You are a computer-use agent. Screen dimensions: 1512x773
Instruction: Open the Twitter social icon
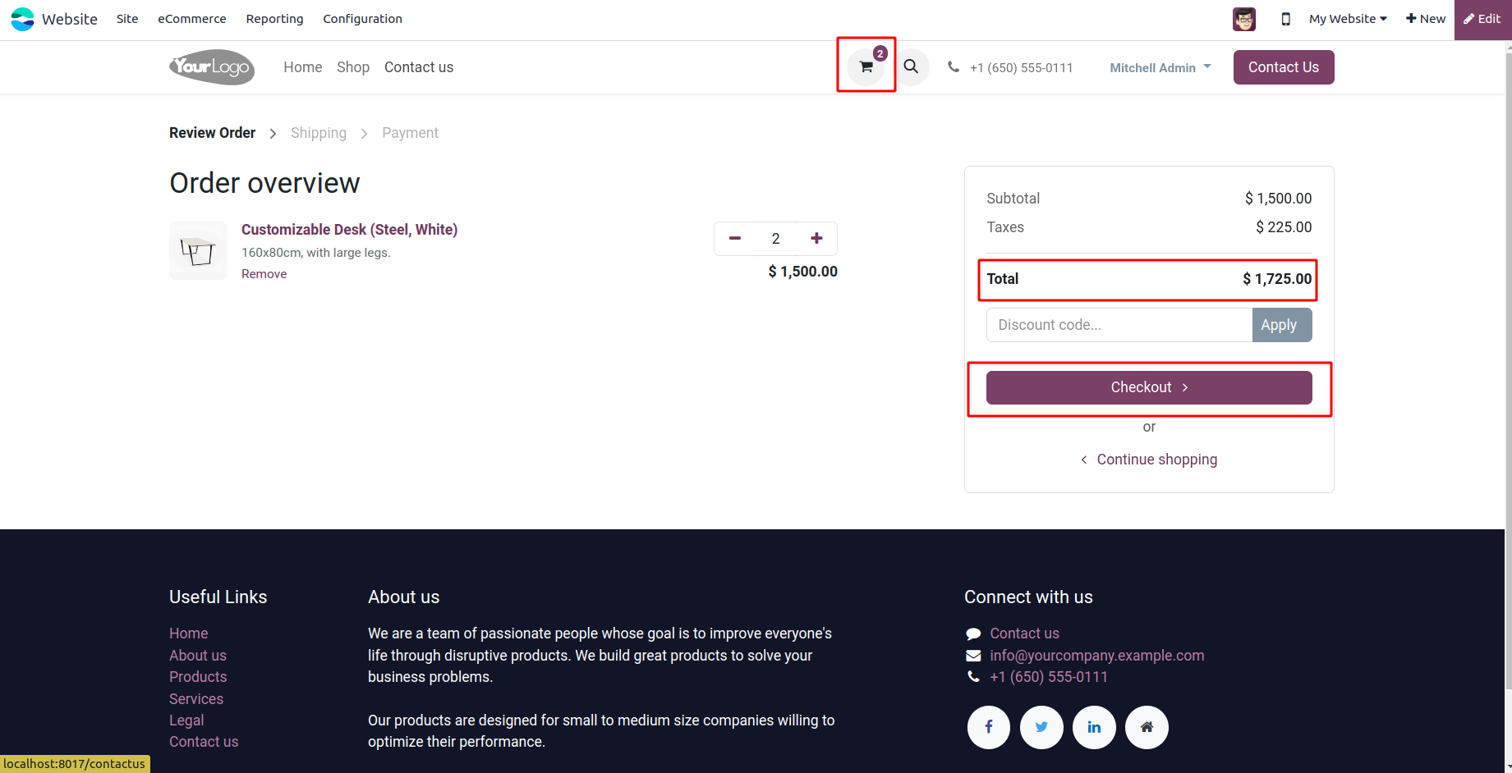1041,727
